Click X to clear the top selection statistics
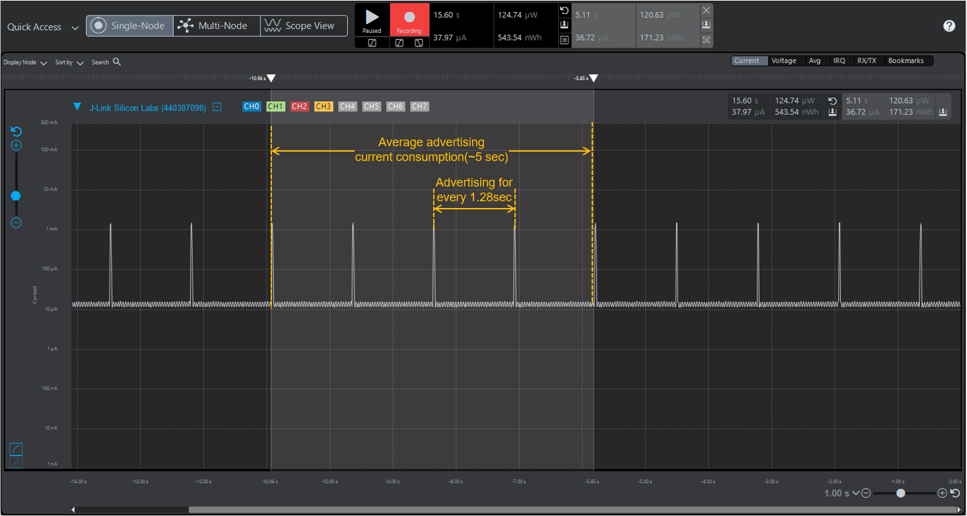 click(706, 11)
